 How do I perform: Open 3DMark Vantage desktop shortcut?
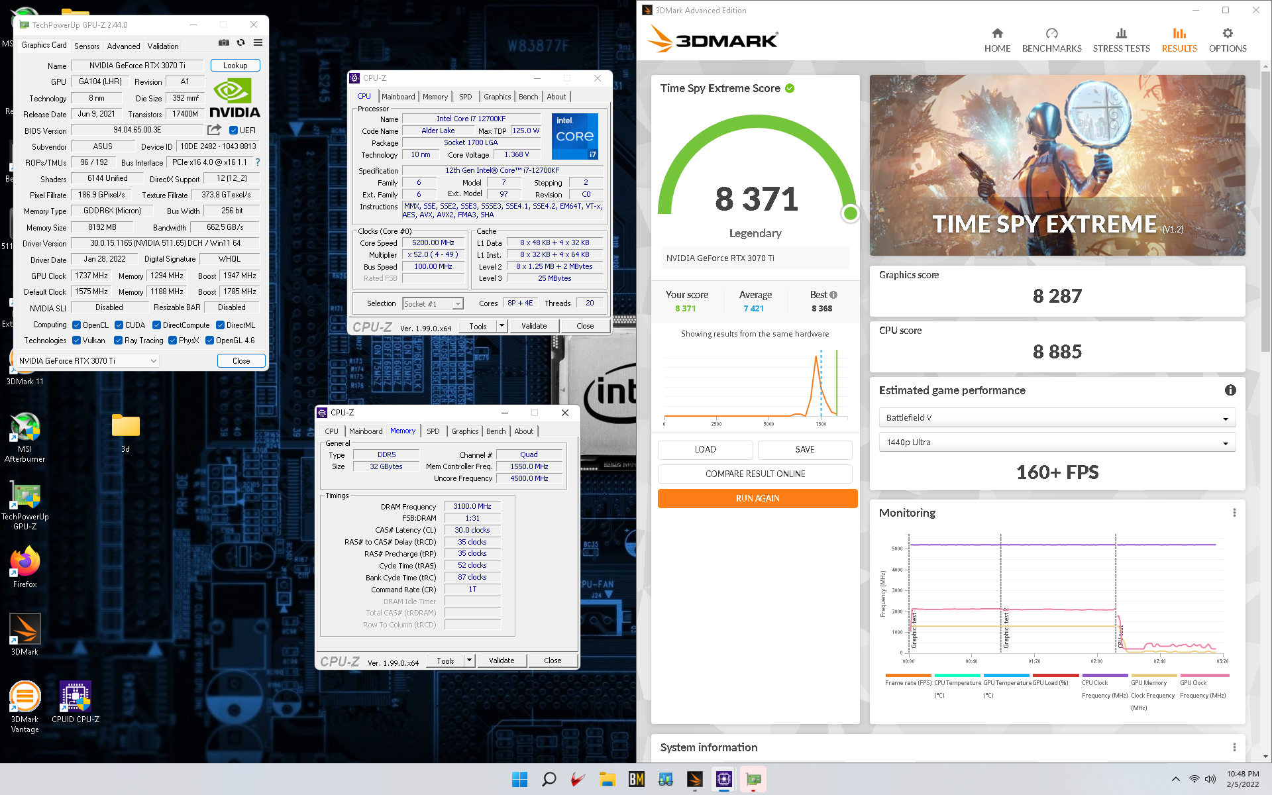[25, 706]
